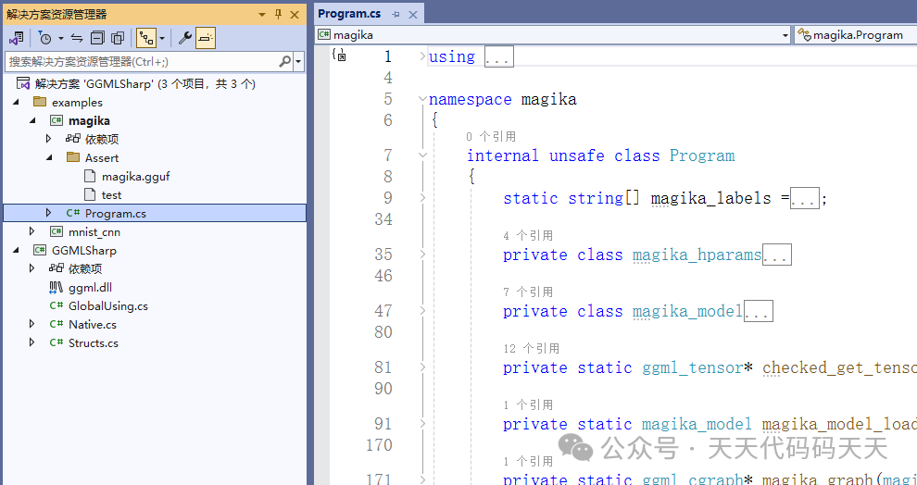917x485 pixels.
Task: Expand the Structs.cs node
Action: [x=32, y=342]
